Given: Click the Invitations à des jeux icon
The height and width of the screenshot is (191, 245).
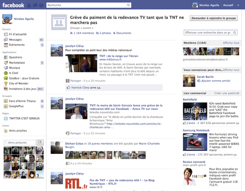Looking at the screenshot, I should 6,89.
